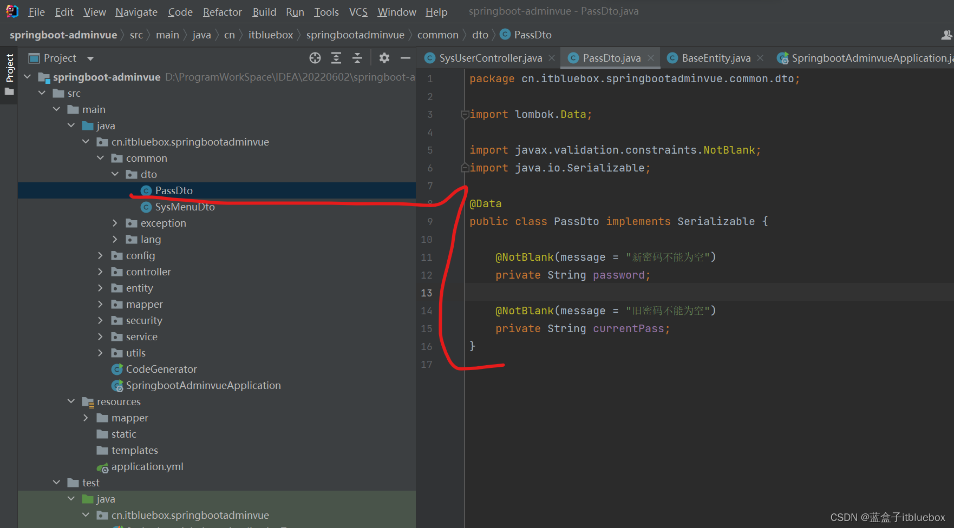Image resolution: width=954 pixels, height=528 pixels.
Task: Open the VCS menu
Action: coord(358,12)
